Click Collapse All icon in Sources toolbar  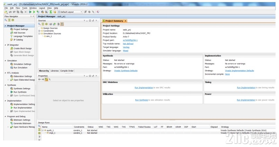click(x=43, y=24)
